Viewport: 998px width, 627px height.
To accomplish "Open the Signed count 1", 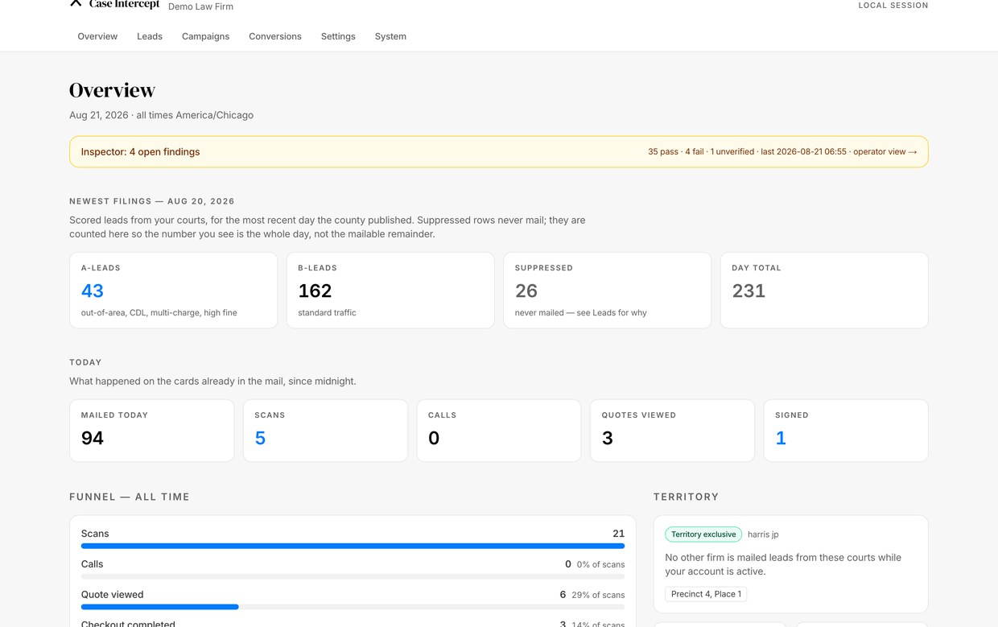I will coord(781,438).
